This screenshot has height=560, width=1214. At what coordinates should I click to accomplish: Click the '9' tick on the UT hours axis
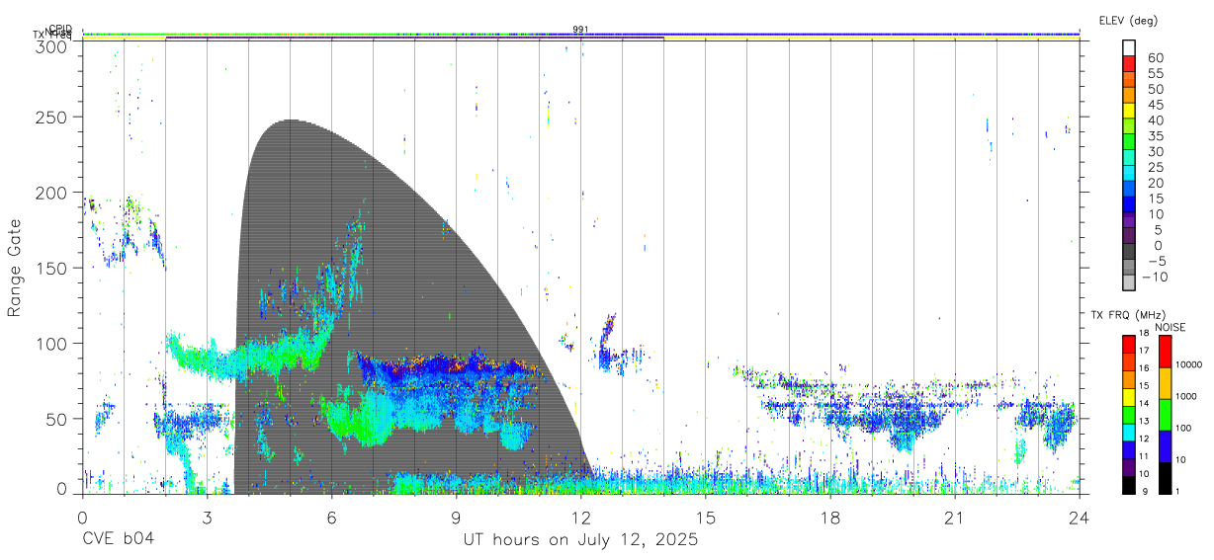point(456,518)
